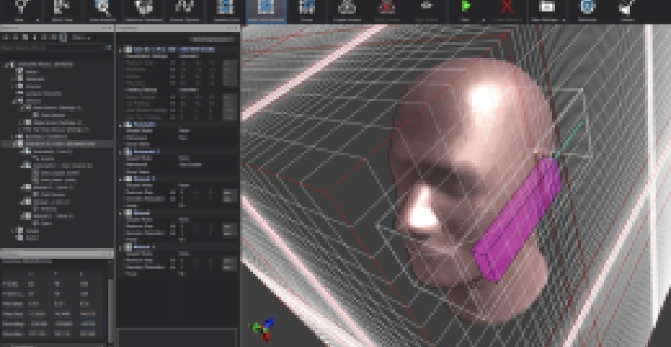The height and width of the screenshot is (347, 671).
Task: Click the highlighted blue-bordered active toolbar button
Action: (x=266, y=10)
